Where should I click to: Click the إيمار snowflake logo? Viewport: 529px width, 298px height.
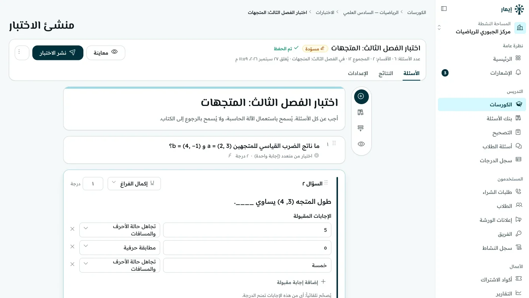click(519, 10)
